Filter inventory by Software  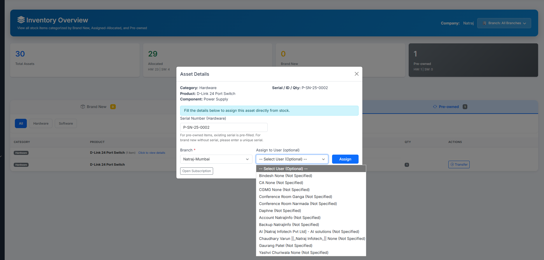66,123
